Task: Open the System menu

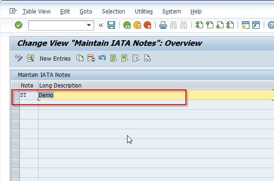Action: pos(172,12)
